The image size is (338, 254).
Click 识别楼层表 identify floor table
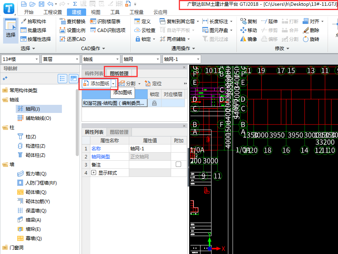105,21
